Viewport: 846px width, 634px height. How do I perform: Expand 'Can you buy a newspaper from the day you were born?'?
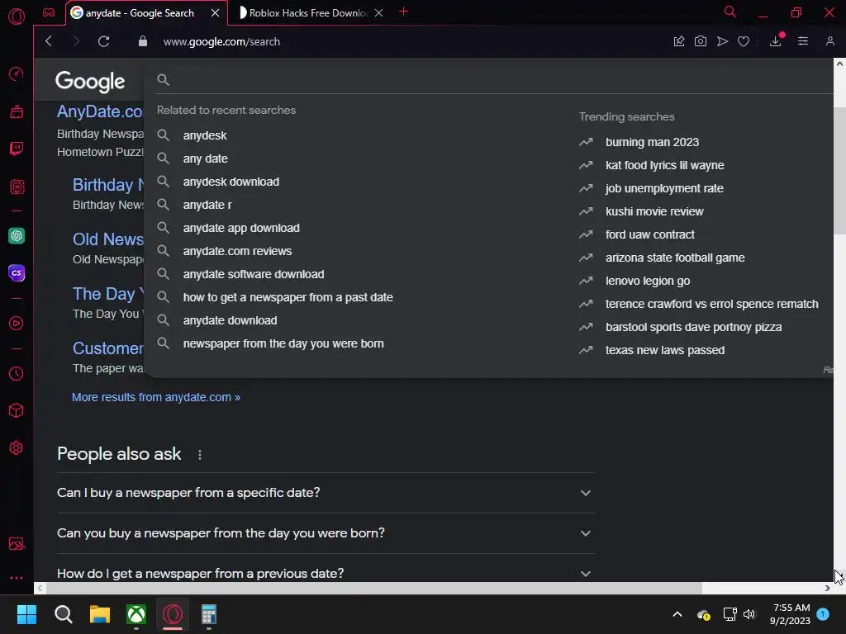pos(326,533)
